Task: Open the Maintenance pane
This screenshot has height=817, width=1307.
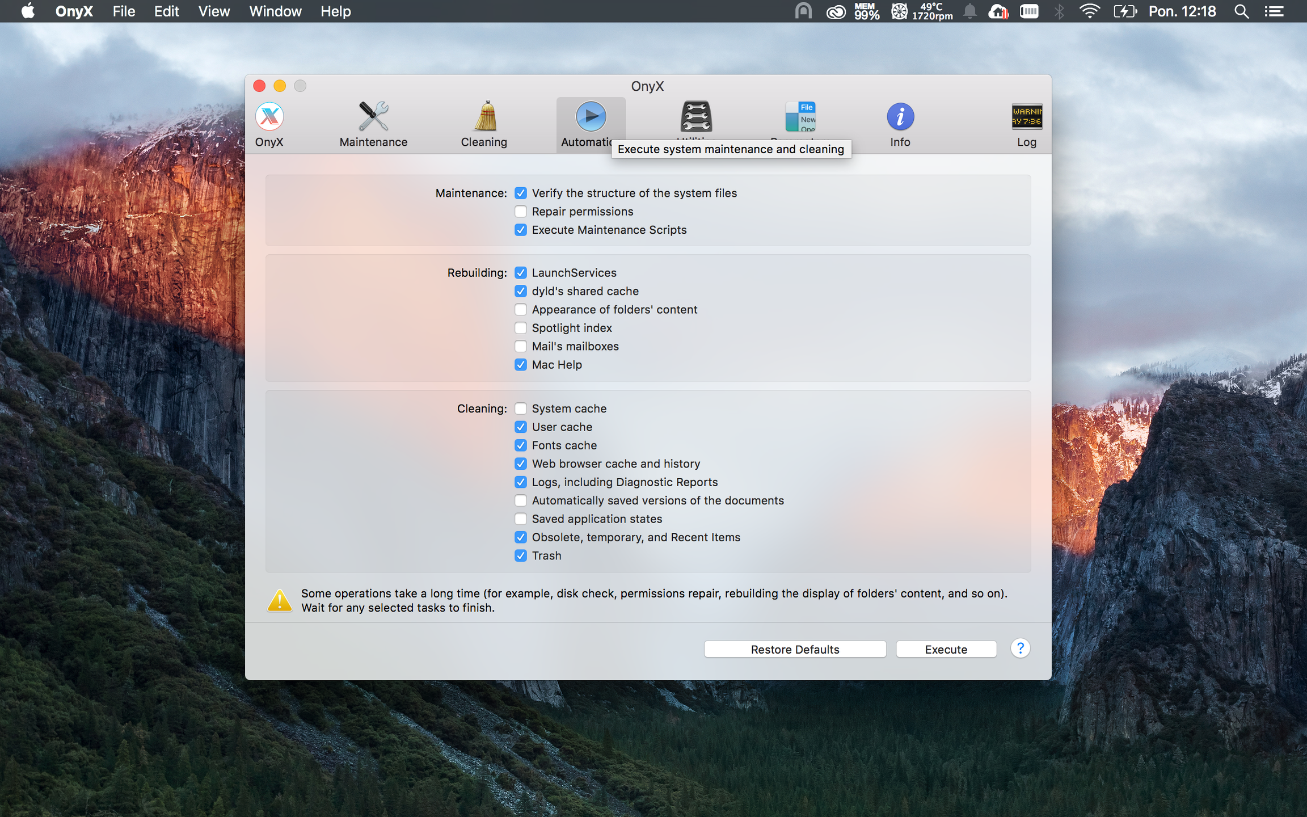Action: click(373, 124)
